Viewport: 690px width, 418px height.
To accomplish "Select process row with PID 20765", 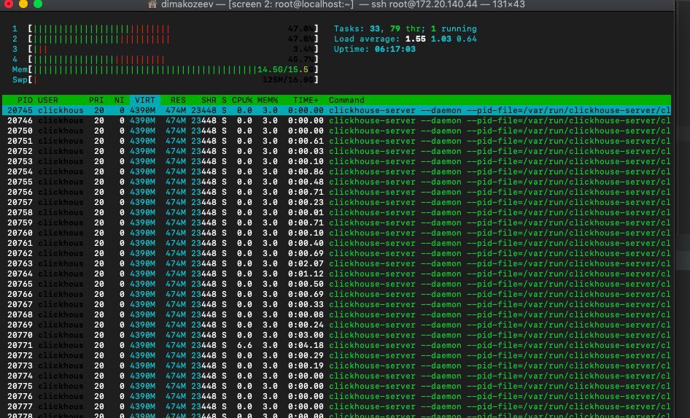I will [x=337, y=285].
